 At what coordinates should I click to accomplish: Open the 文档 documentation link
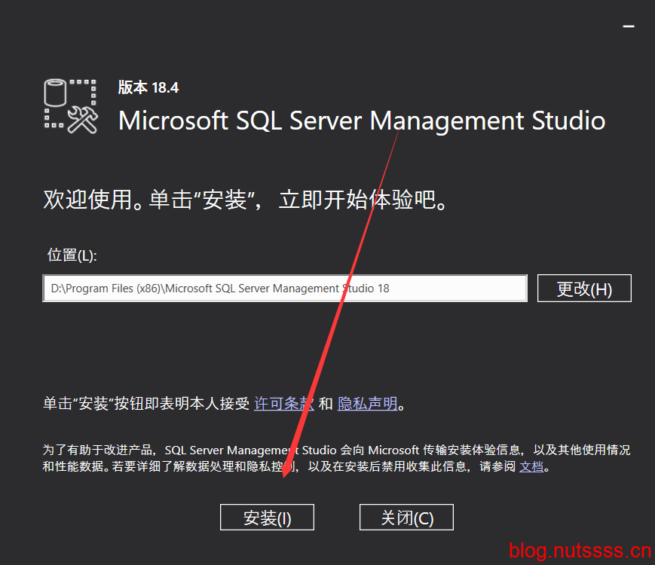click(x=531, y=466)
